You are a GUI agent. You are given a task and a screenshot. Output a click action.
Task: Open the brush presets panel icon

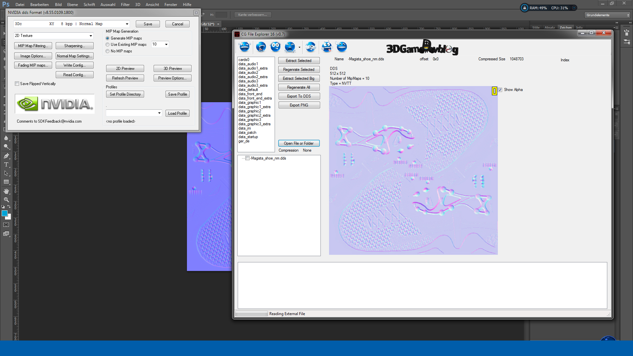(x=627, y=32)
